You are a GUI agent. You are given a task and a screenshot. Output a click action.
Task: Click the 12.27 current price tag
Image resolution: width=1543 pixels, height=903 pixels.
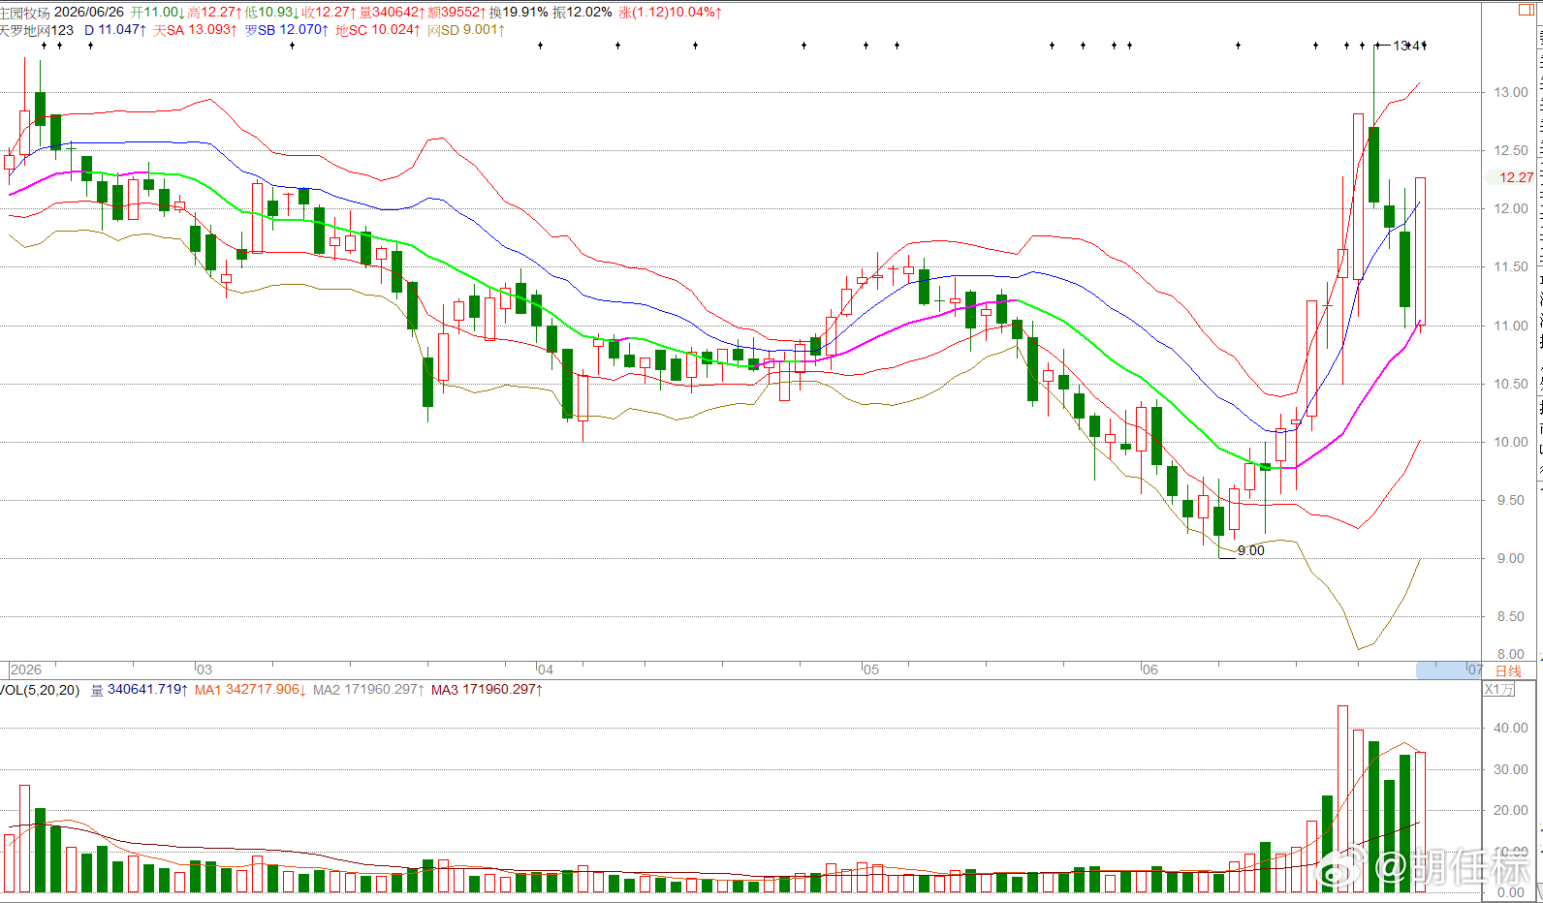[x=1516, y=177]
